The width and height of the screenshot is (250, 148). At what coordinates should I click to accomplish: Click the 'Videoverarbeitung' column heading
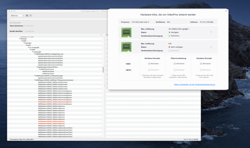(x=178, y=58)
